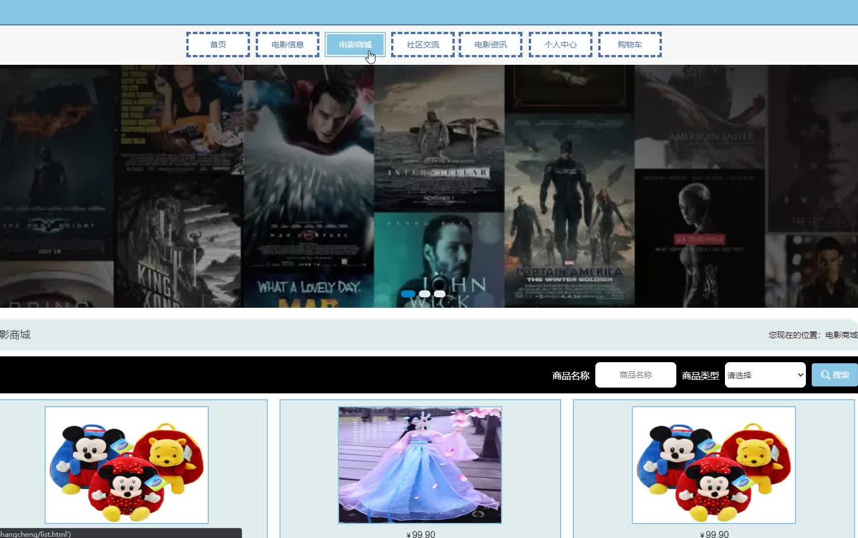
Task: Open the first plush toy product image
Action: 127,465
